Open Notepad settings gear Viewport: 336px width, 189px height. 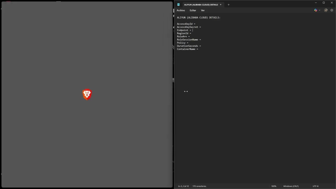pyautogui.click(x=332, y=10)
